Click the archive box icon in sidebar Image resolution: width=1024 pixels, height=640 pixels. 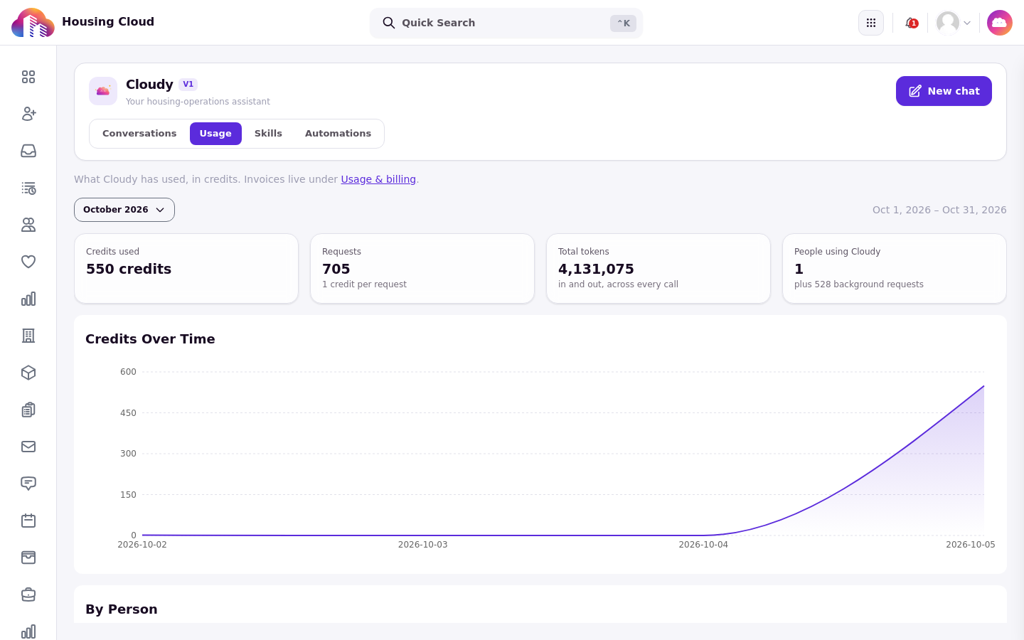(28, 558)
